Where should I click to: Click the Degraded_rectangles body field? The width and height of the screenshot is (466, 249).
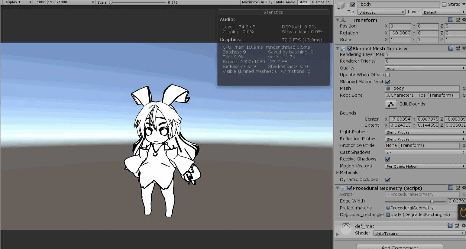coord(422,215)
